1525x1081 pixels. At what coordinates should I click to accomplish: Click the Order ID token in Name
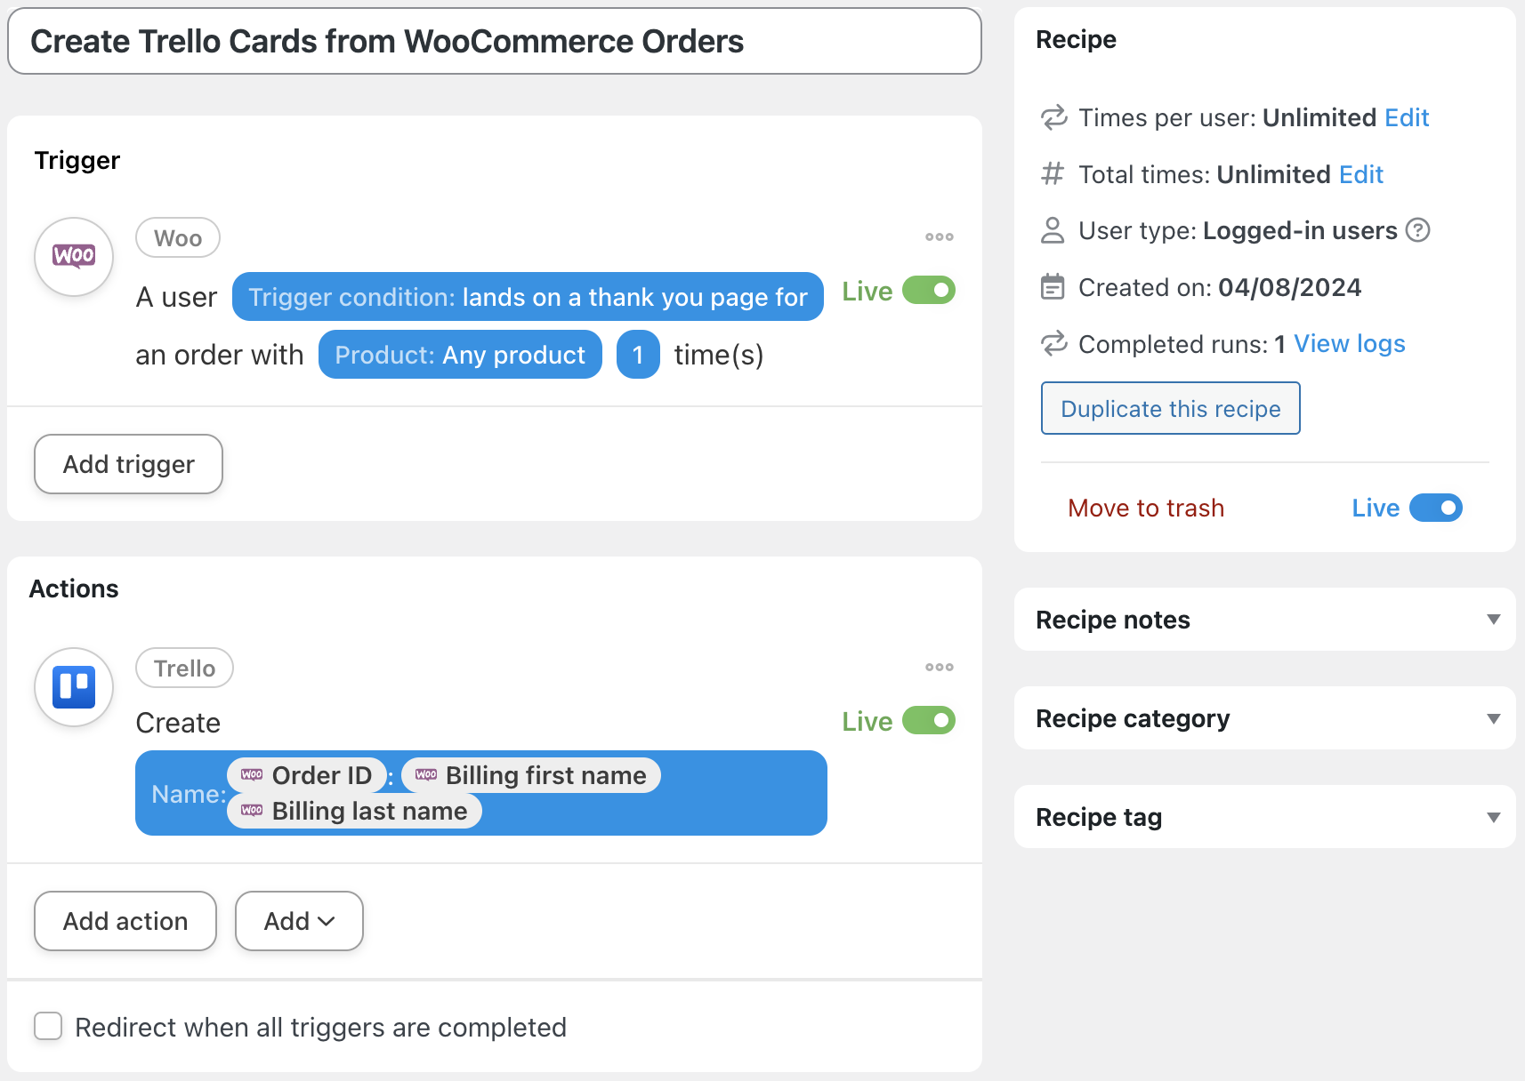pos(307,775)
